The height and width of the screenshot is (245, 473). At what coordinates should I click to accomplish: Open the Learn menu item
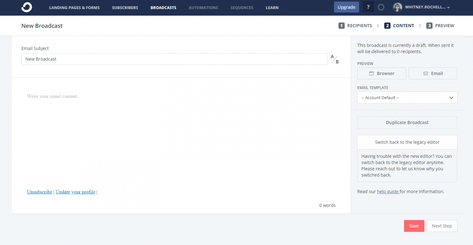(x=272, y=7)
